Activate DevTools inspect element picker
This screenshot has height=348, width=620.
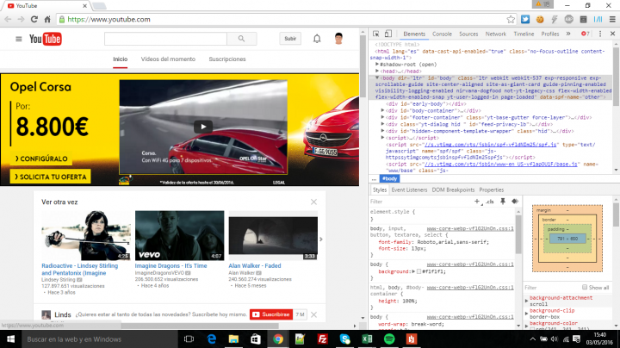[x=376, y=34]
